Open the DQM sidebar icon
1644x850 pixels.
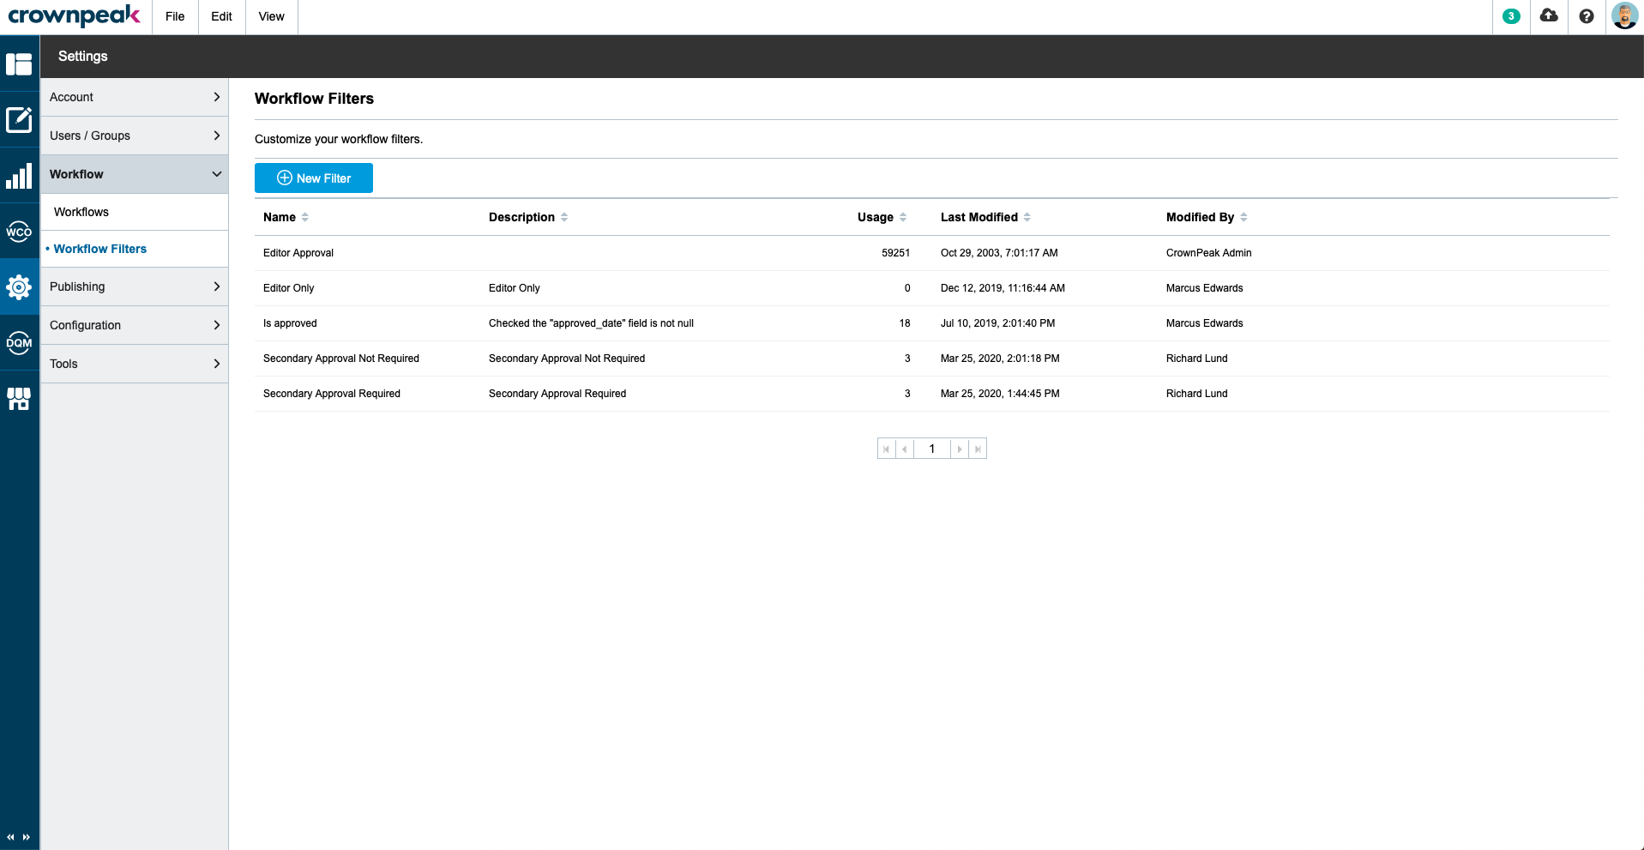pyautogui.click(x=19, y=343)
